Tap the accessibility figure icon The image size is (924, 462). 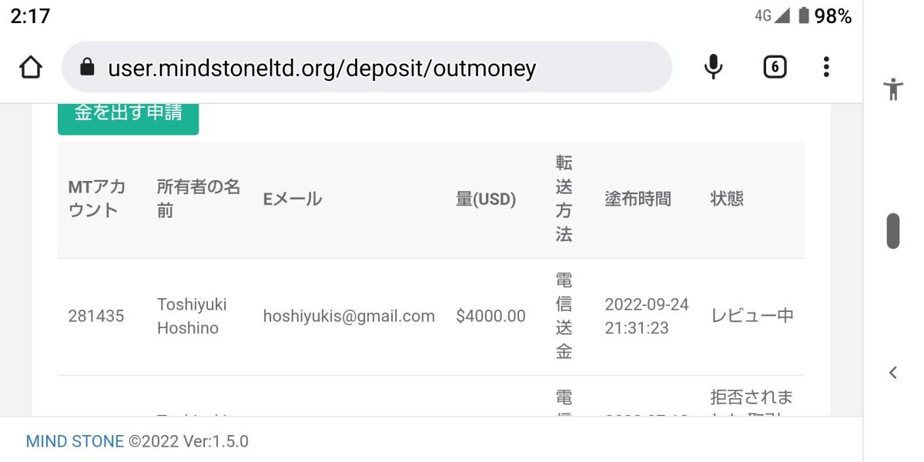(893, 89)
